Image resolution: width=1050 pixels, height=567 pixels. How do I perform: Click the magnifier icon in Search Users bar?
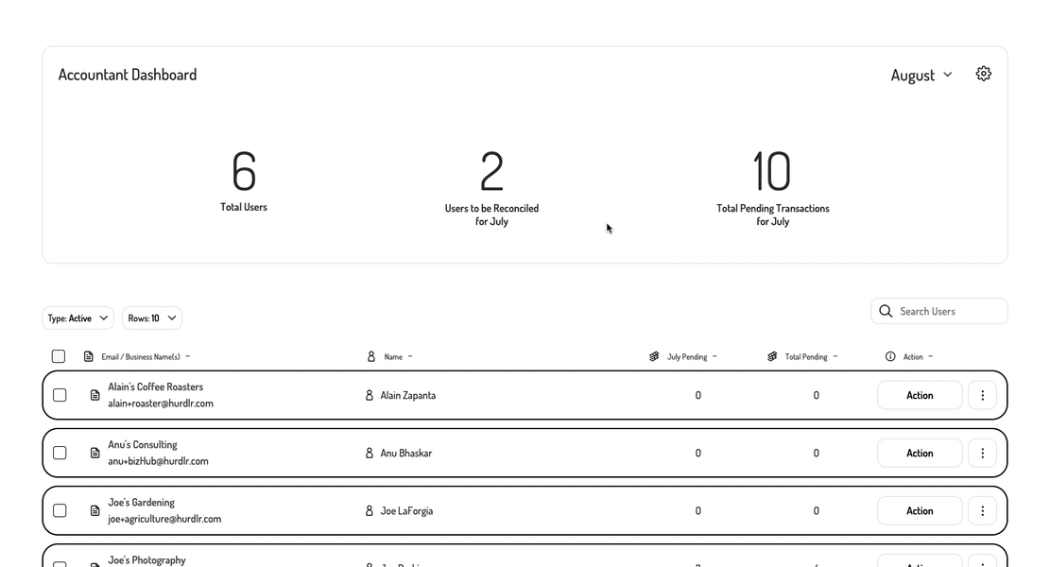click(x=886, y=311)
